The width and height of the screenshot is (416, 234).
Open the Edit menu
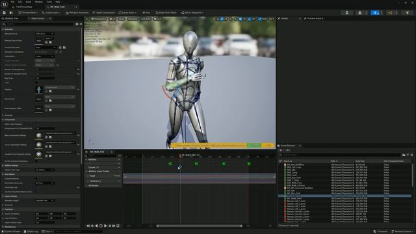tap(20, 2)
